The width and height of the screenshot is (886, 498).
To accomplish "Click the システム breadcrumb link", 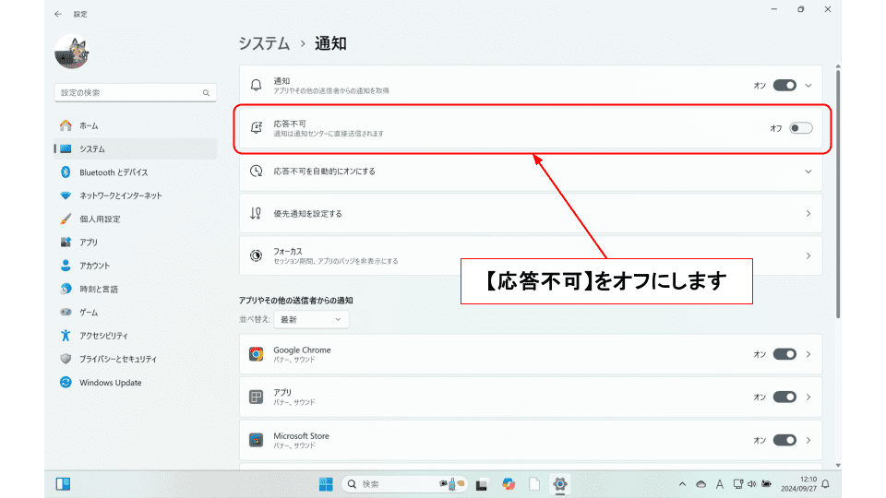I will [263, 43].
